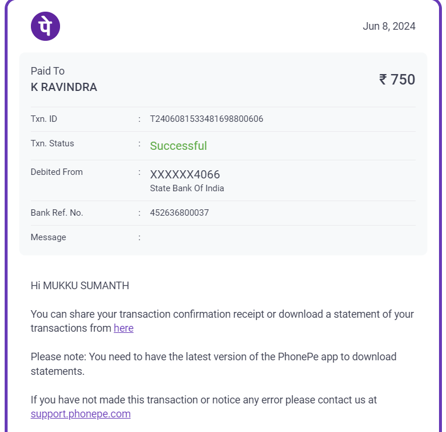
Task: Click the "Txn. ID" label
Action: point(44,119)
